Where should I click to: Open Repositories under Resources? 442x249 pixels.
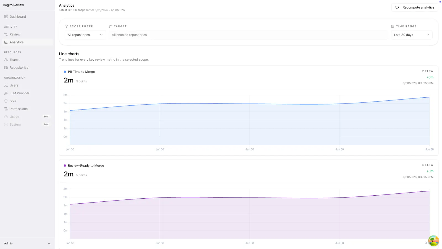coord(27,68)
